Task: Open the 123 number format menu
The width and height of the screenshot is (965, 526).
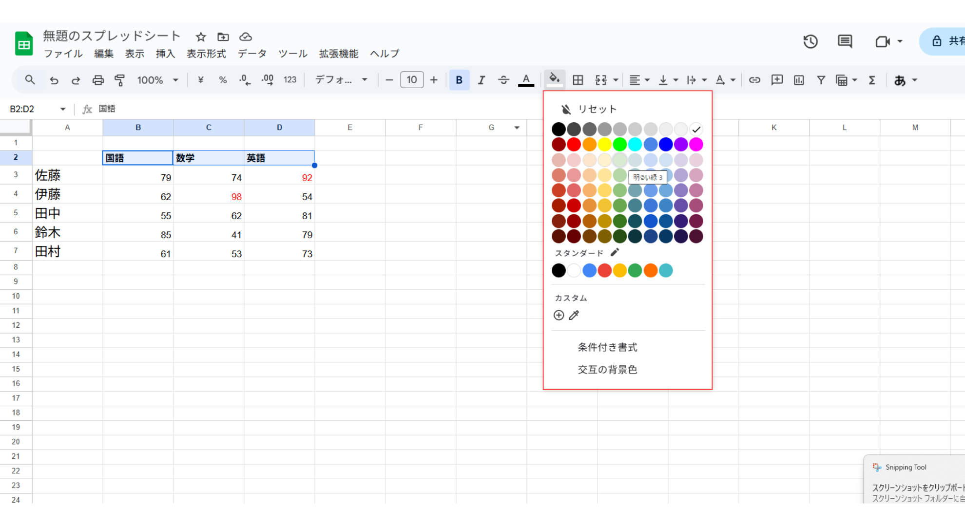Action: [290, 80]
